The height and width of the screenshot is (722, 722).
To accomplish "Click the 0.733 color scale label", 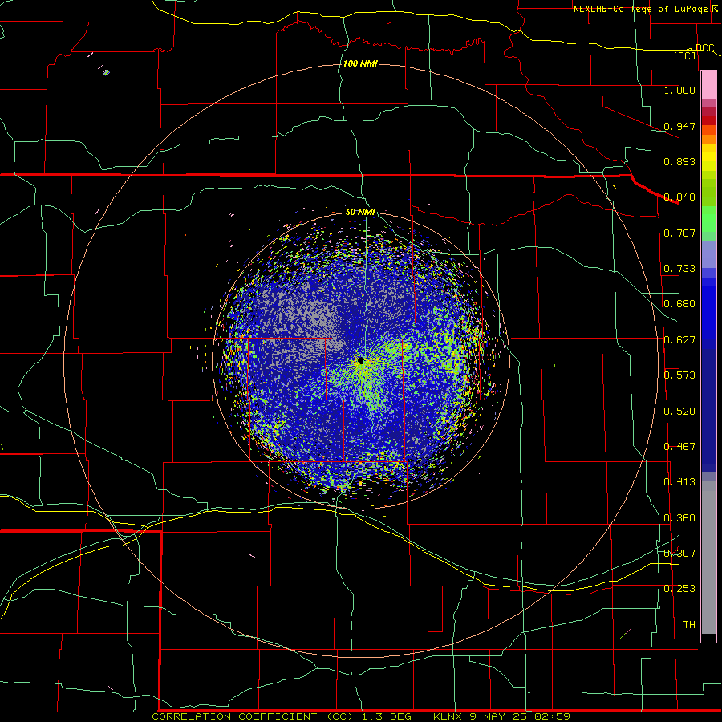I will (x=679, y=269).
